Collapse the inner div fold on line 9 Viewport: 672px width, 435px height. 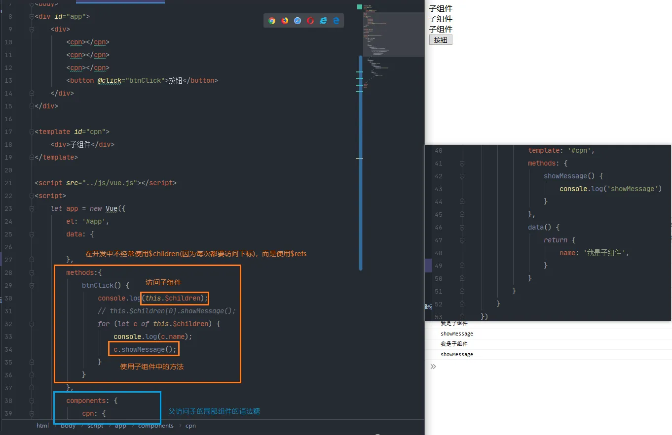point(32,29)
